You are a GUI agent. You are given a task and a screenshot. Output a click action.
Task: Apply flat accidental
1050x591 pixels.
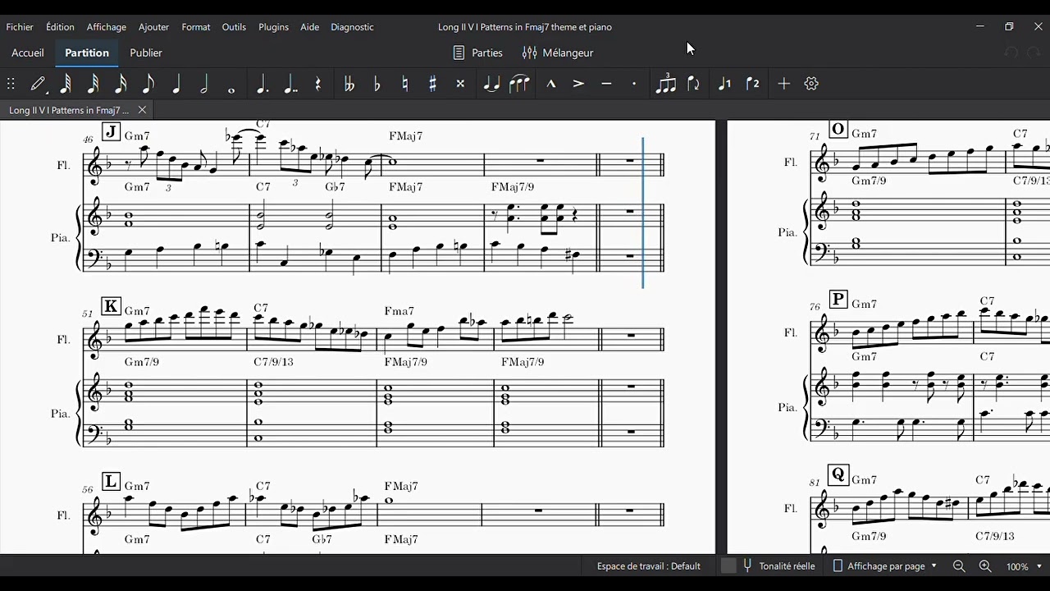click(377, 84)
